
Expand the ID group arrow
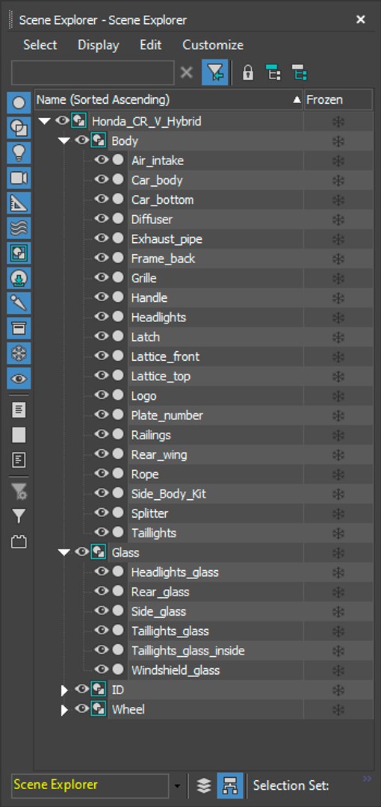point(64,690)
